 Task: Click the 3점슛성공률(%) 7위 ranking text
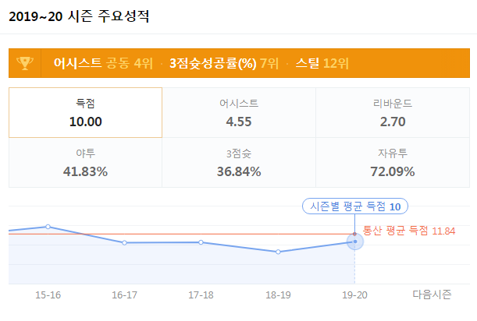(x=224, y=63)
